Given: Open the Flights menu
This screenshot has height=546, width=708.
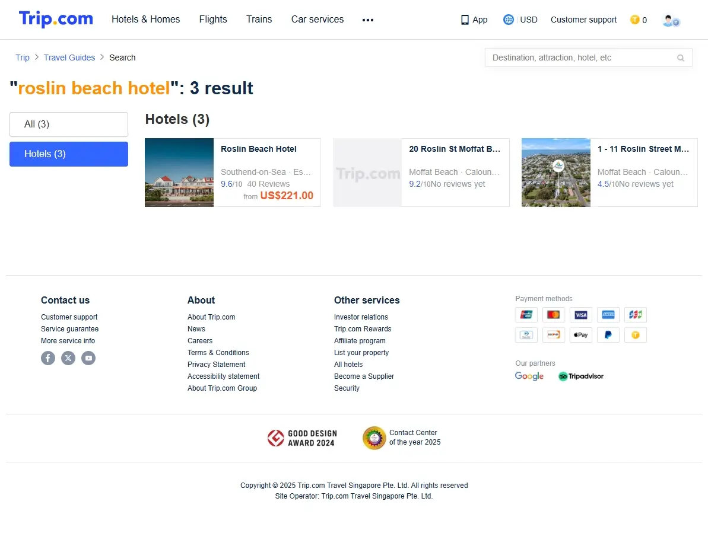Looking at the screenshot, I should [213, 20].
